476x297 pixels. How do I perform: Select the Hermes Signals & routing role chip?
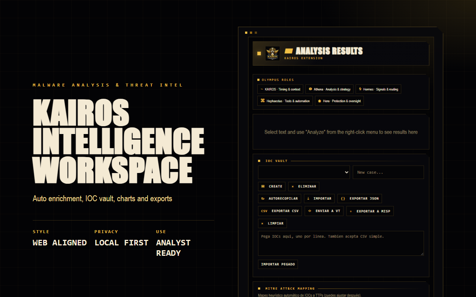[x=378, y=89]
